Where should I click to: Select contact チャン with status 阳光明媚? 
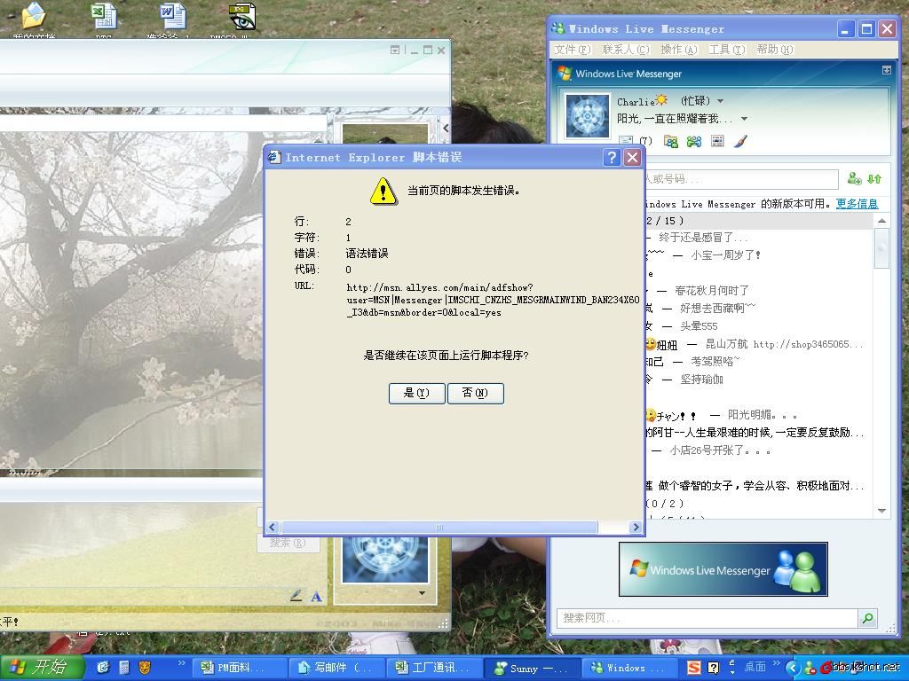(x=758, y=415)
